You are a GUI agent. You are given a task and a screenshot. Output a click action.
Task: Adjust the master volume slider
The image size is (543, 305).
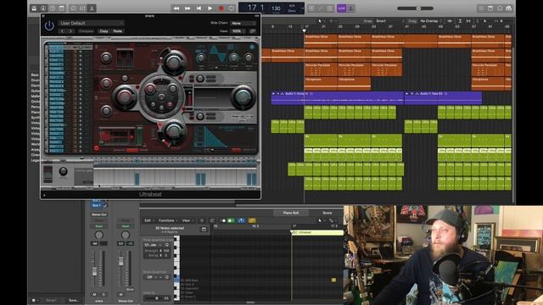tap(415, 8)
